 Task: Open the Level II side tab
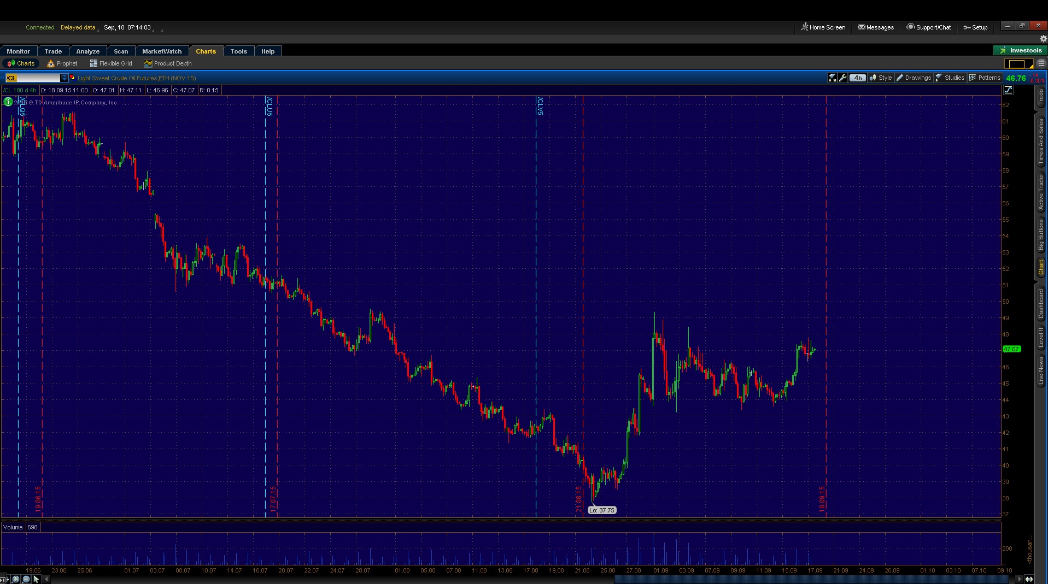[x=1041, y=337]
